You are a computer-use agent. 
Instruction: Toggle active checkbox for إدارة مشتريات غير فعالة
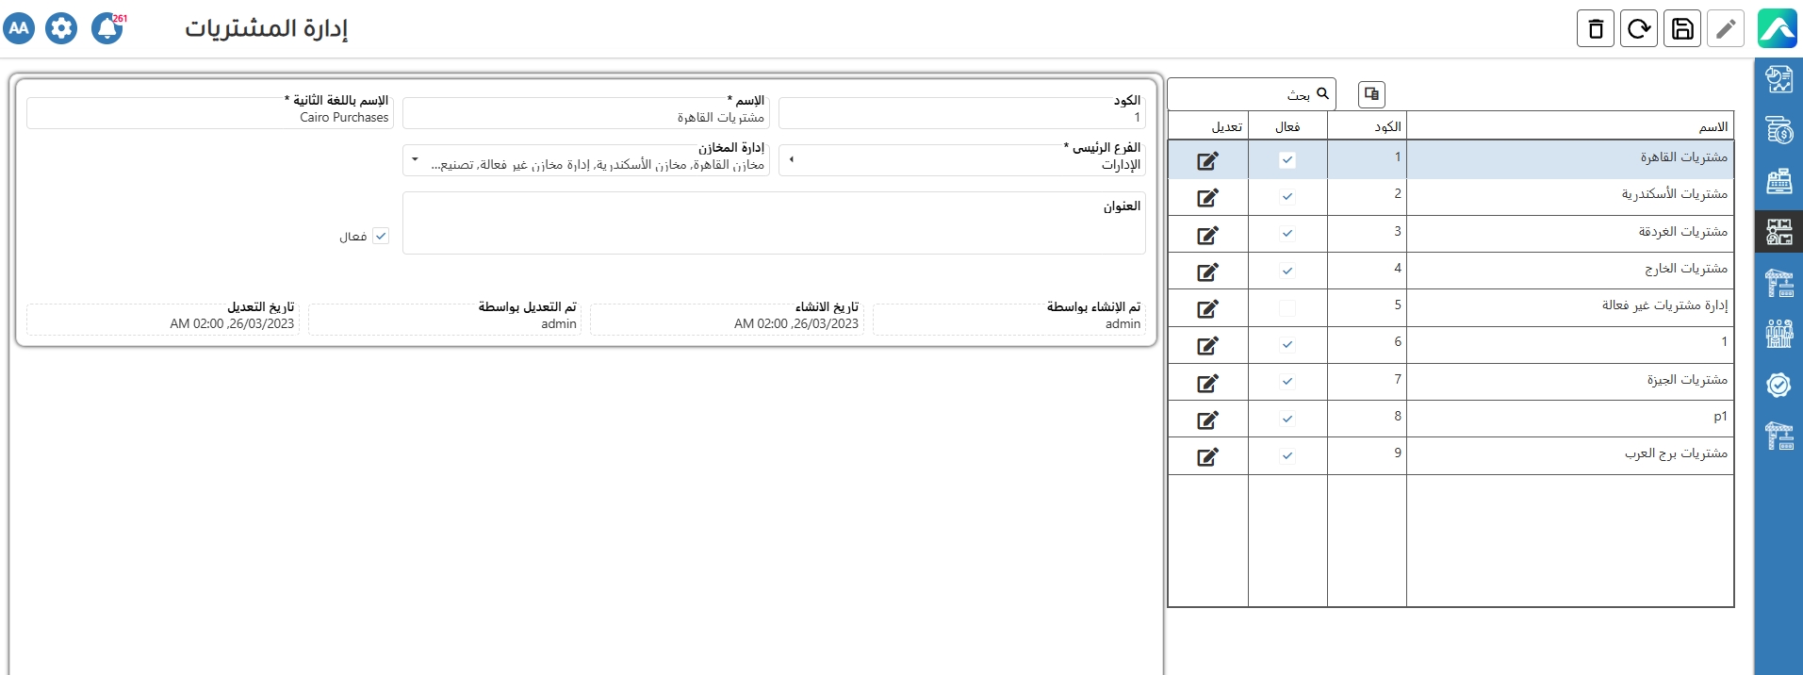[1287, 308]
